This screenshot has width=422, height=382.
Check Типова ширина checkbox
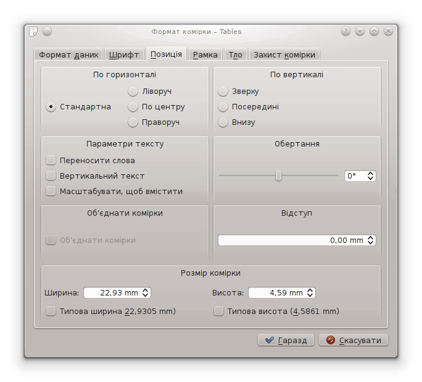click(x=51, y=312)
